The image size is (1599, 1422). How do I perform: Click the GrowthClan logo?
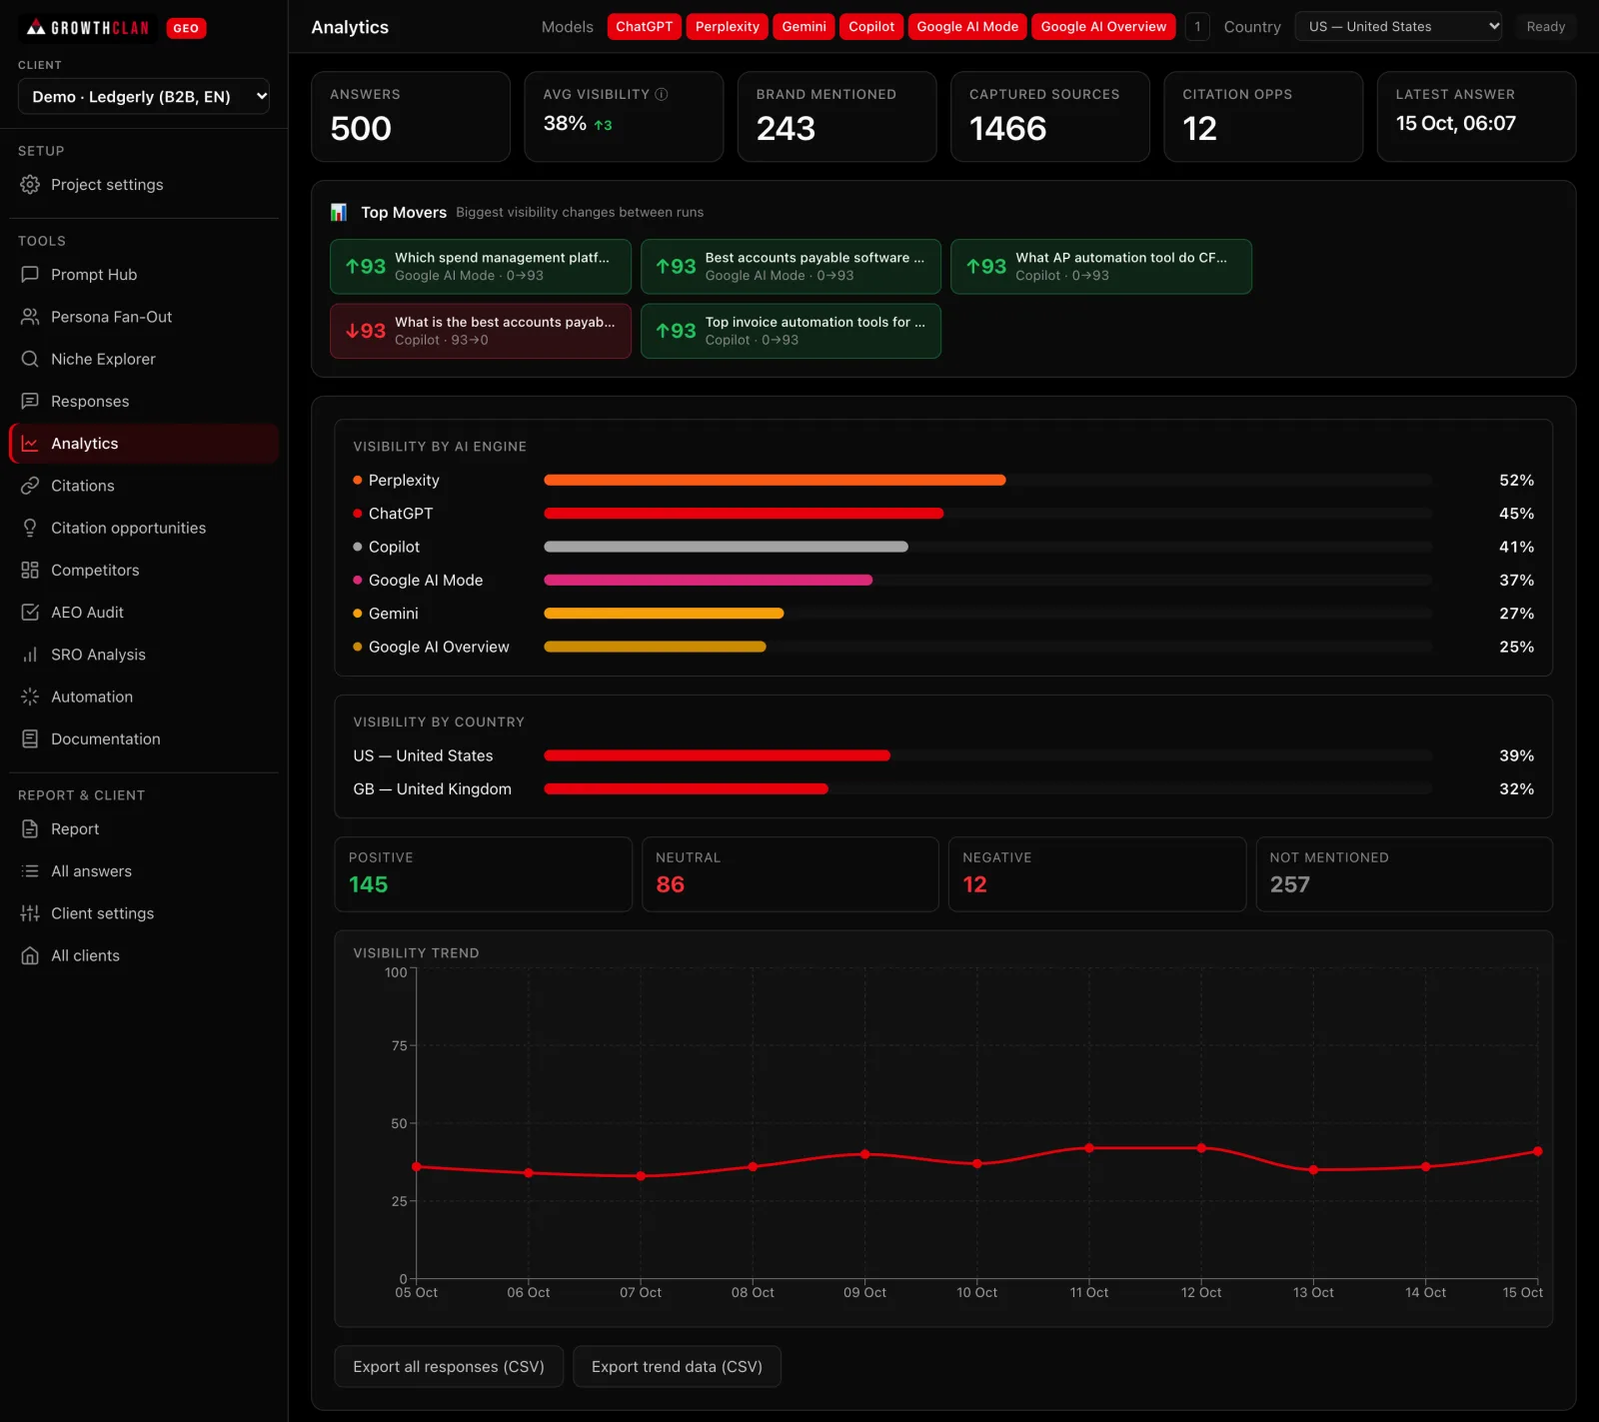[88, 28]
